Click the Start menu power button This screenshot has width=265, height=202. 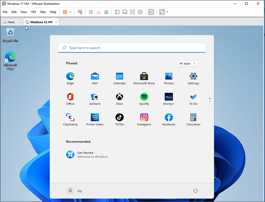coord(195,191)
